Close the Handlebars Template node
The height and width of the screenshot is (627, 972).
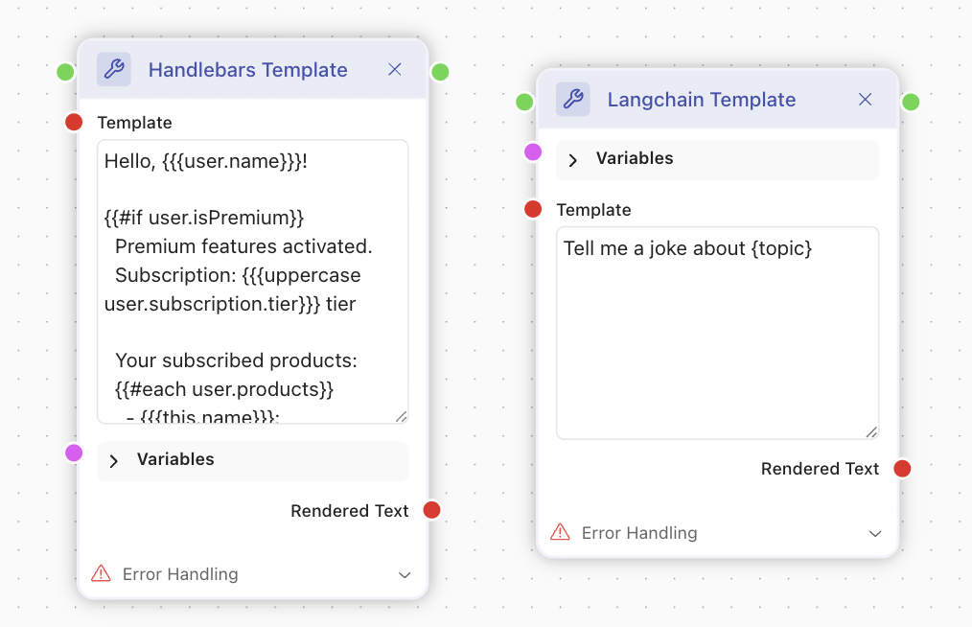pos(395,70)
